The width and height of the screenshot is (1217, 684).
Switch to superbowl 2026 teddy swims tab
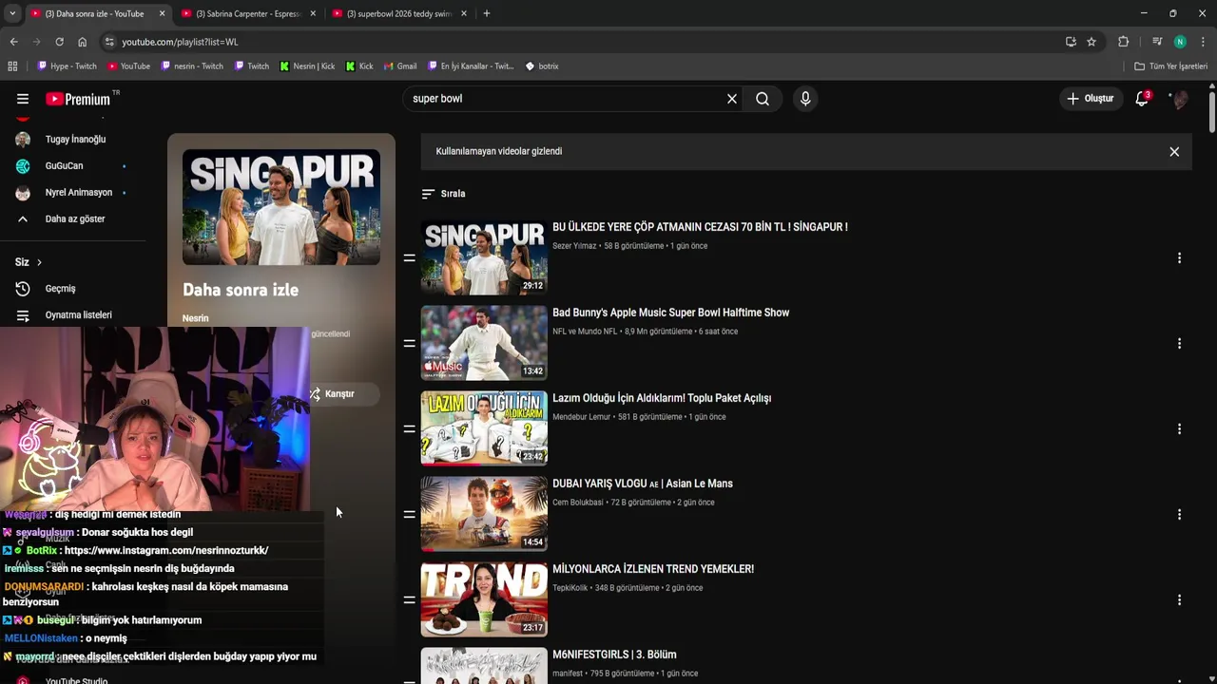(399, 13)
